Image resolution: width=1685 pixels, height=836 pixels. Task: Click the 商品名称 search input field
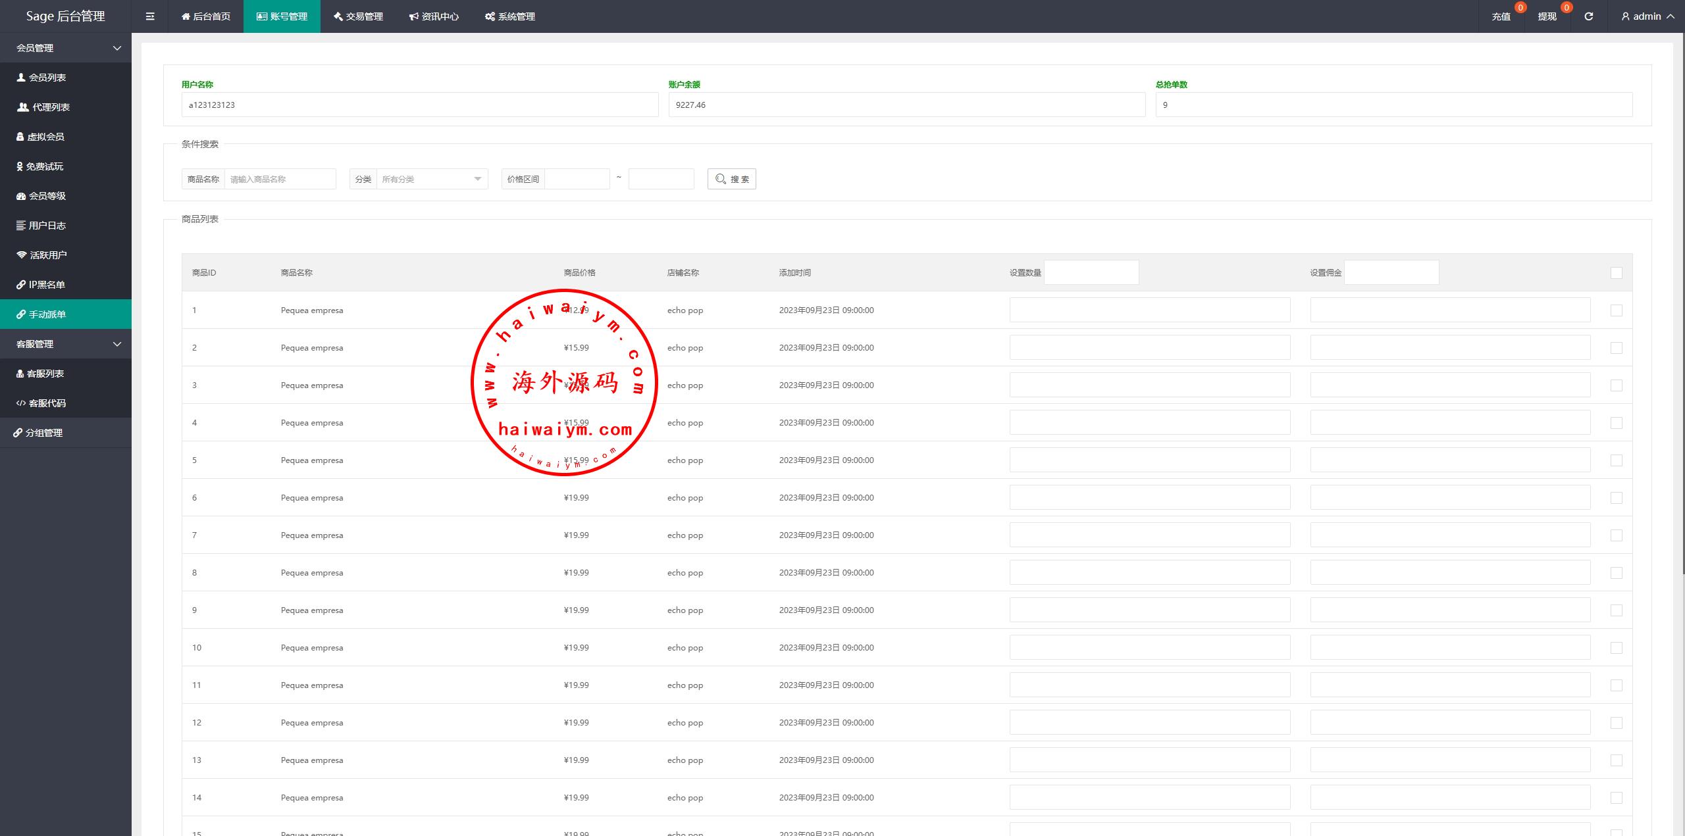pos(280,179)
